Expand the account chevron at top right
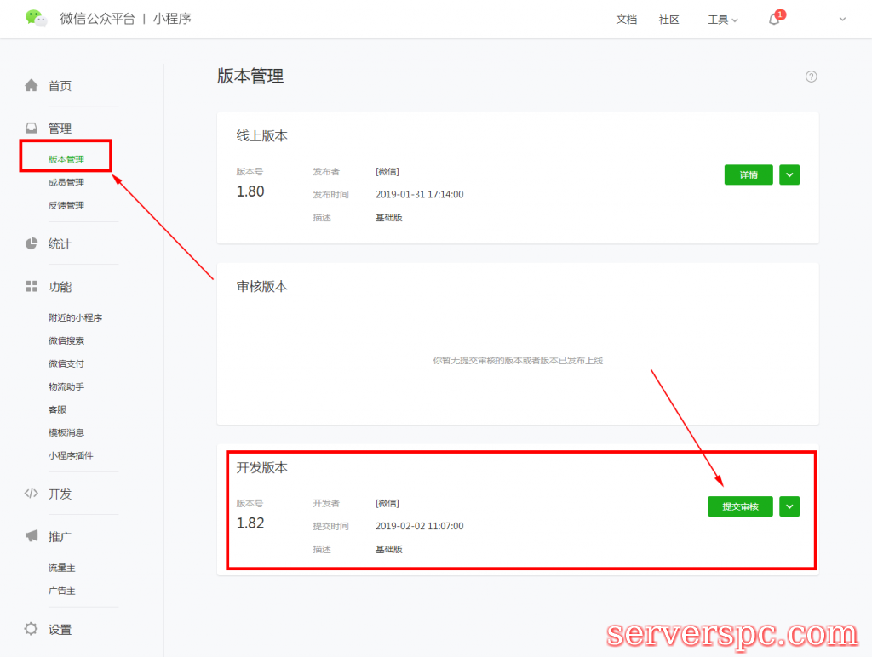 pos(841,20)
